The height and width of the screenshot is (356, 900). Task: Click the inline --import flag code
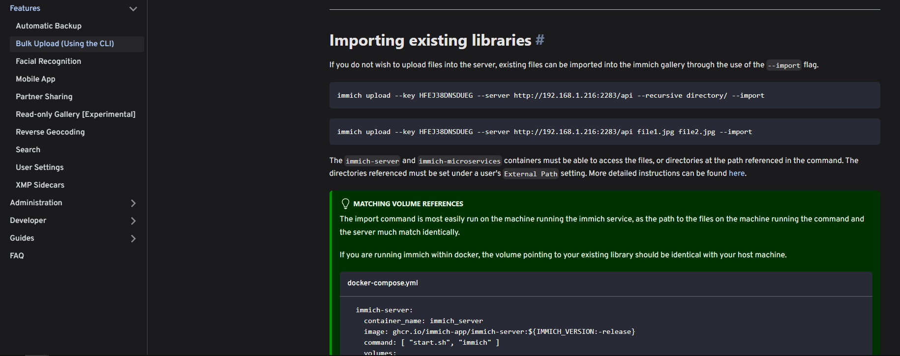(x=784, y=65)
